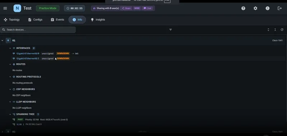Viewport: 287px width, 136px height.
Task: Expand the R2 device row
Action: [3, 132]
